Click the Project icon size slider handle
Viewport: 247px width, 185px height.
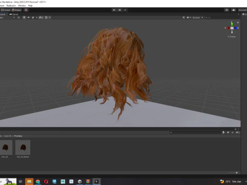[x=237, y=173]
